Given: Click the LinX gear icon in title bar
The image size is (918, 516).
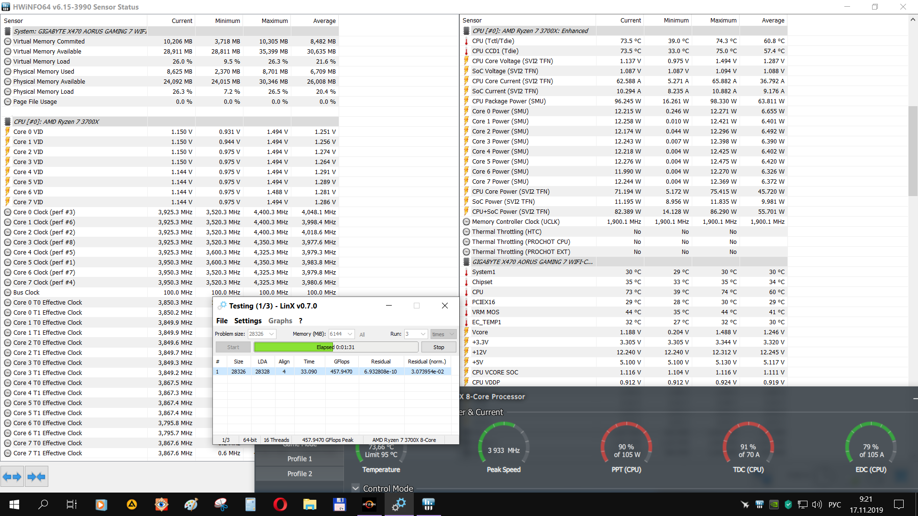Looking at the screenshot, I should click(222, 306).
